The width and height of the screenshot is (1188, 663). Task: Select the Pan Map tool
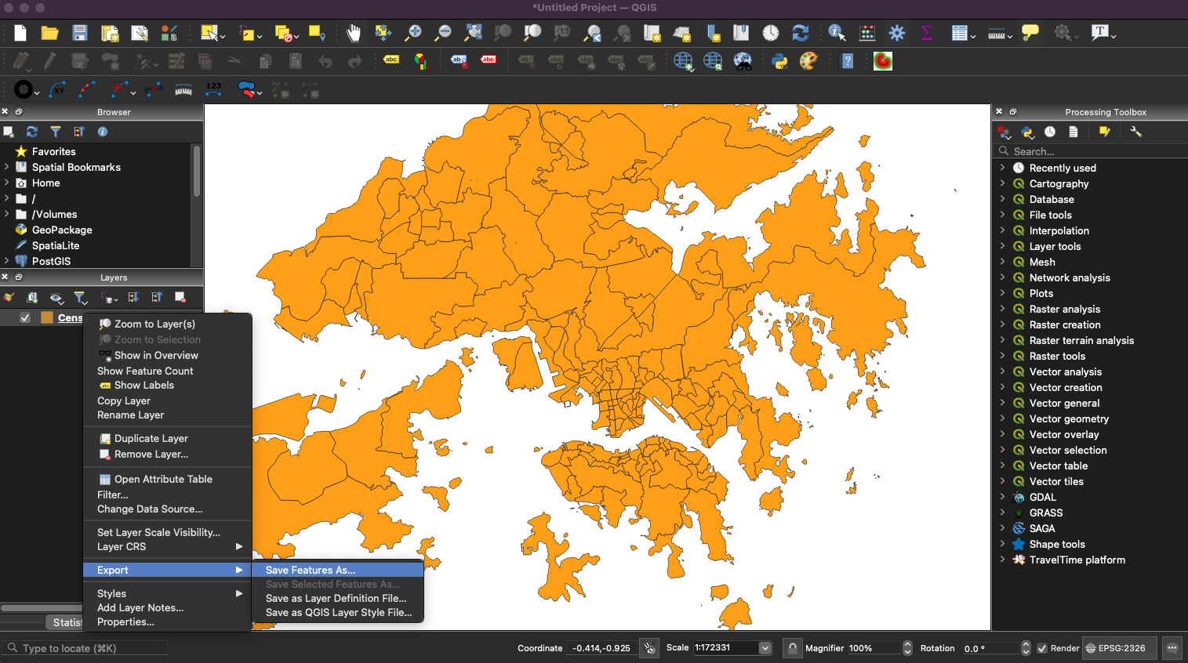[x=354, y=33]
